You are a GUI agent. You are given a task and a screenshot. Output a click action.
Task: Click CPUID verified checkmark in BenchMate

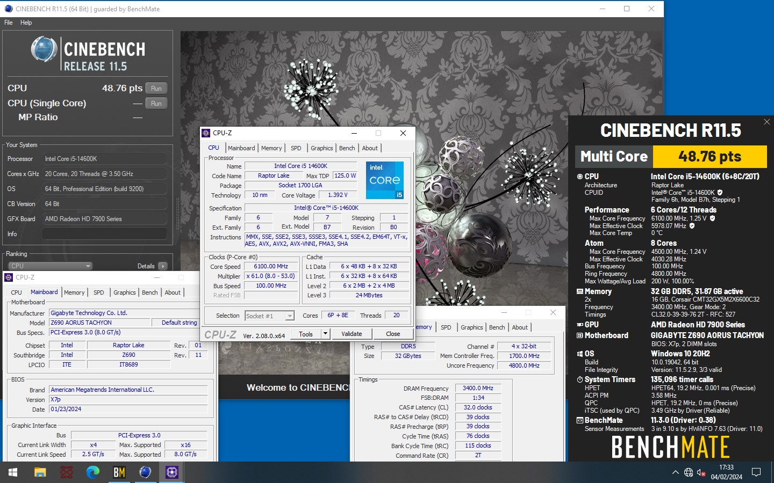tap(720, 193)
